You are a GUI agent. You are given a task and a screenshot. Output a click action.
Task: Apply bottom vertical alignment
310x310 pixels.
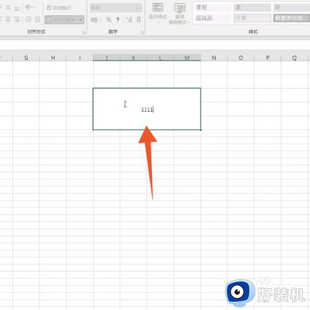pos(17,7)
